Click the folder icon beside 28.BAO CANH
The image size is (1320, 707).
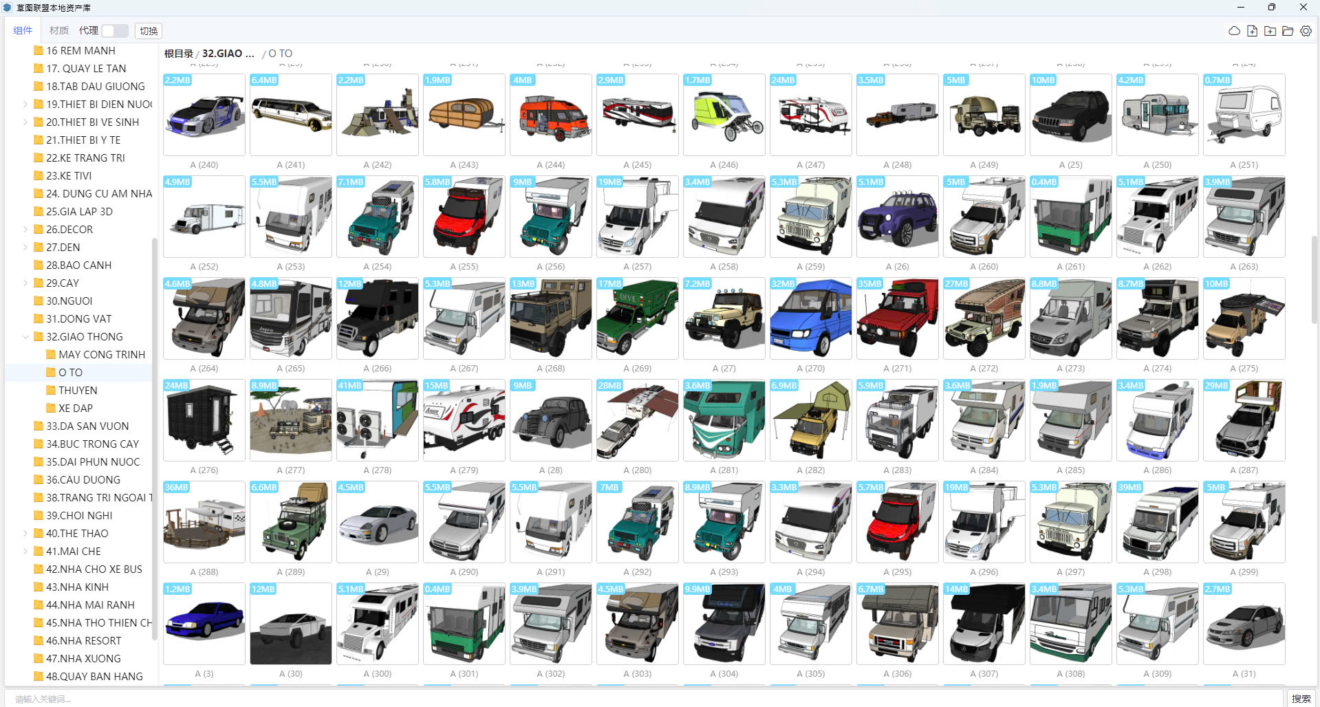(39, 265)
